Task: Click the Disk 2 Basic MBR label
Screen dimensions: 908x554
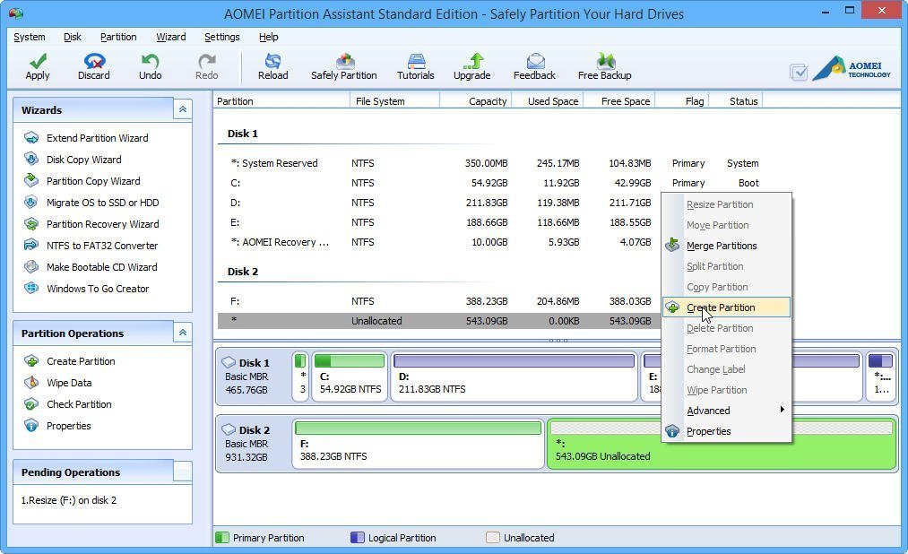Action: point(253,444)
